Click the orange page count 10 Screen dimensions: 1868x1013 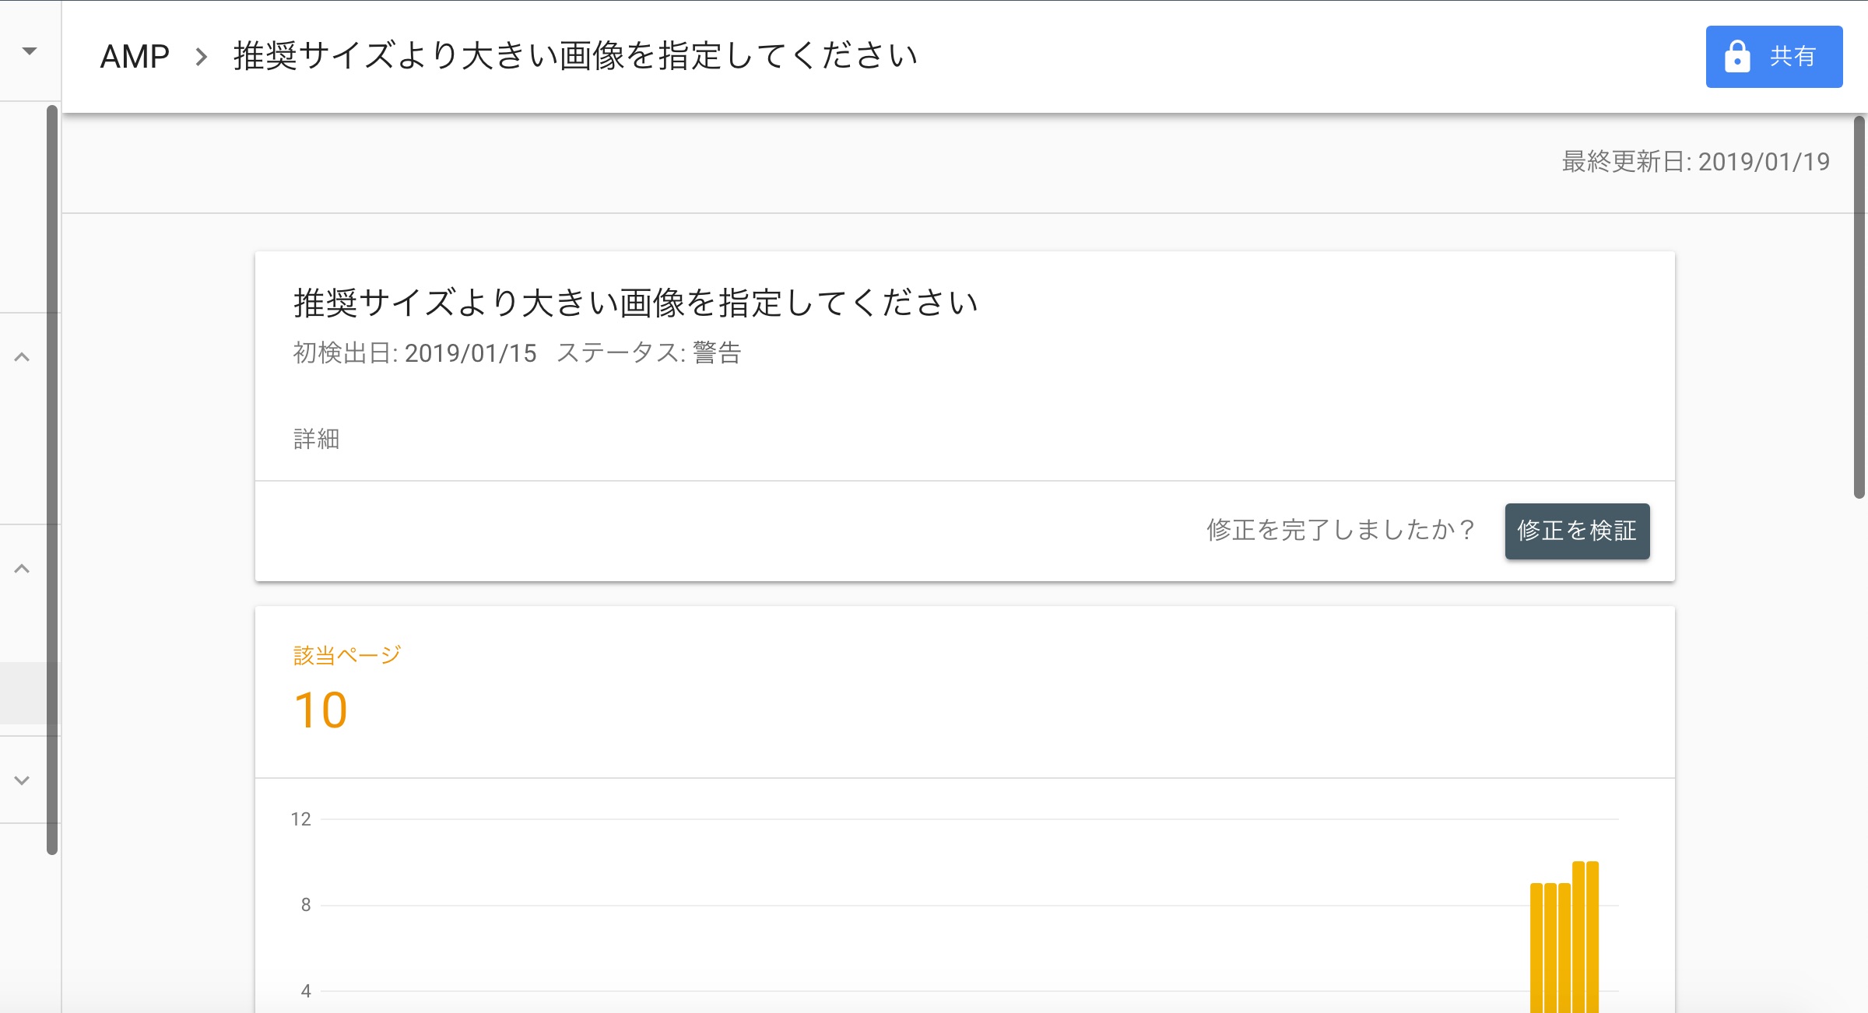(321, 710)
